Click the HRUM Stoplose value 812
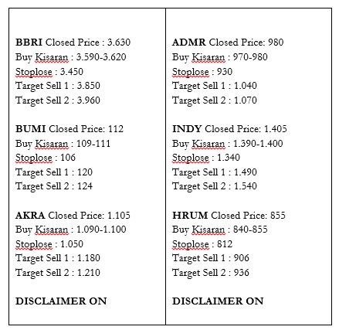Viewport: 339px width, 330px height. point(225,244)
